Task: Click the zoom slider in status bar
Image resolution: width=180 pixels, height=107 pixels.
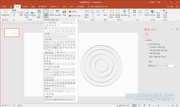Action: tap(161, 105)
